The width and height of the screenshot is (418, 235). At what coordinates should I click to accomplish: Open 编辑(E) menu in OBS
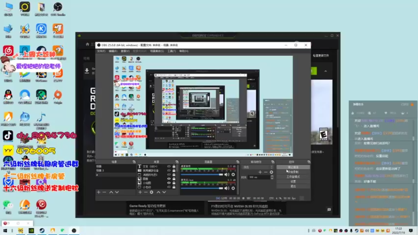tap(113, 51)
